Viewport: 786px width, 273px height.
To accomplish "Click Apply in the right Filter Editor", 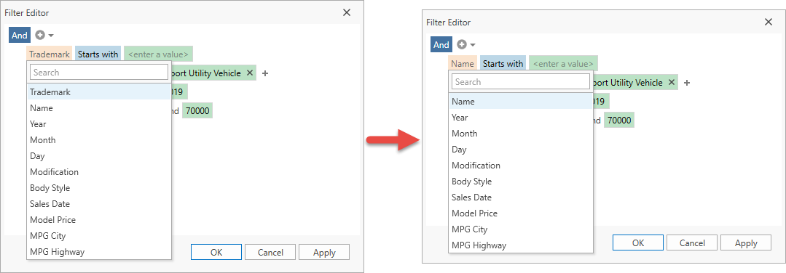I will tap(746, 243).
